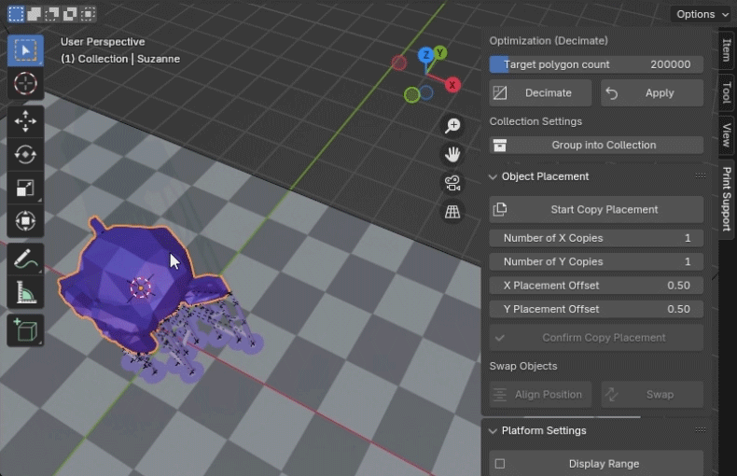Click Group into Collection
737x476 pixels.
596,145
